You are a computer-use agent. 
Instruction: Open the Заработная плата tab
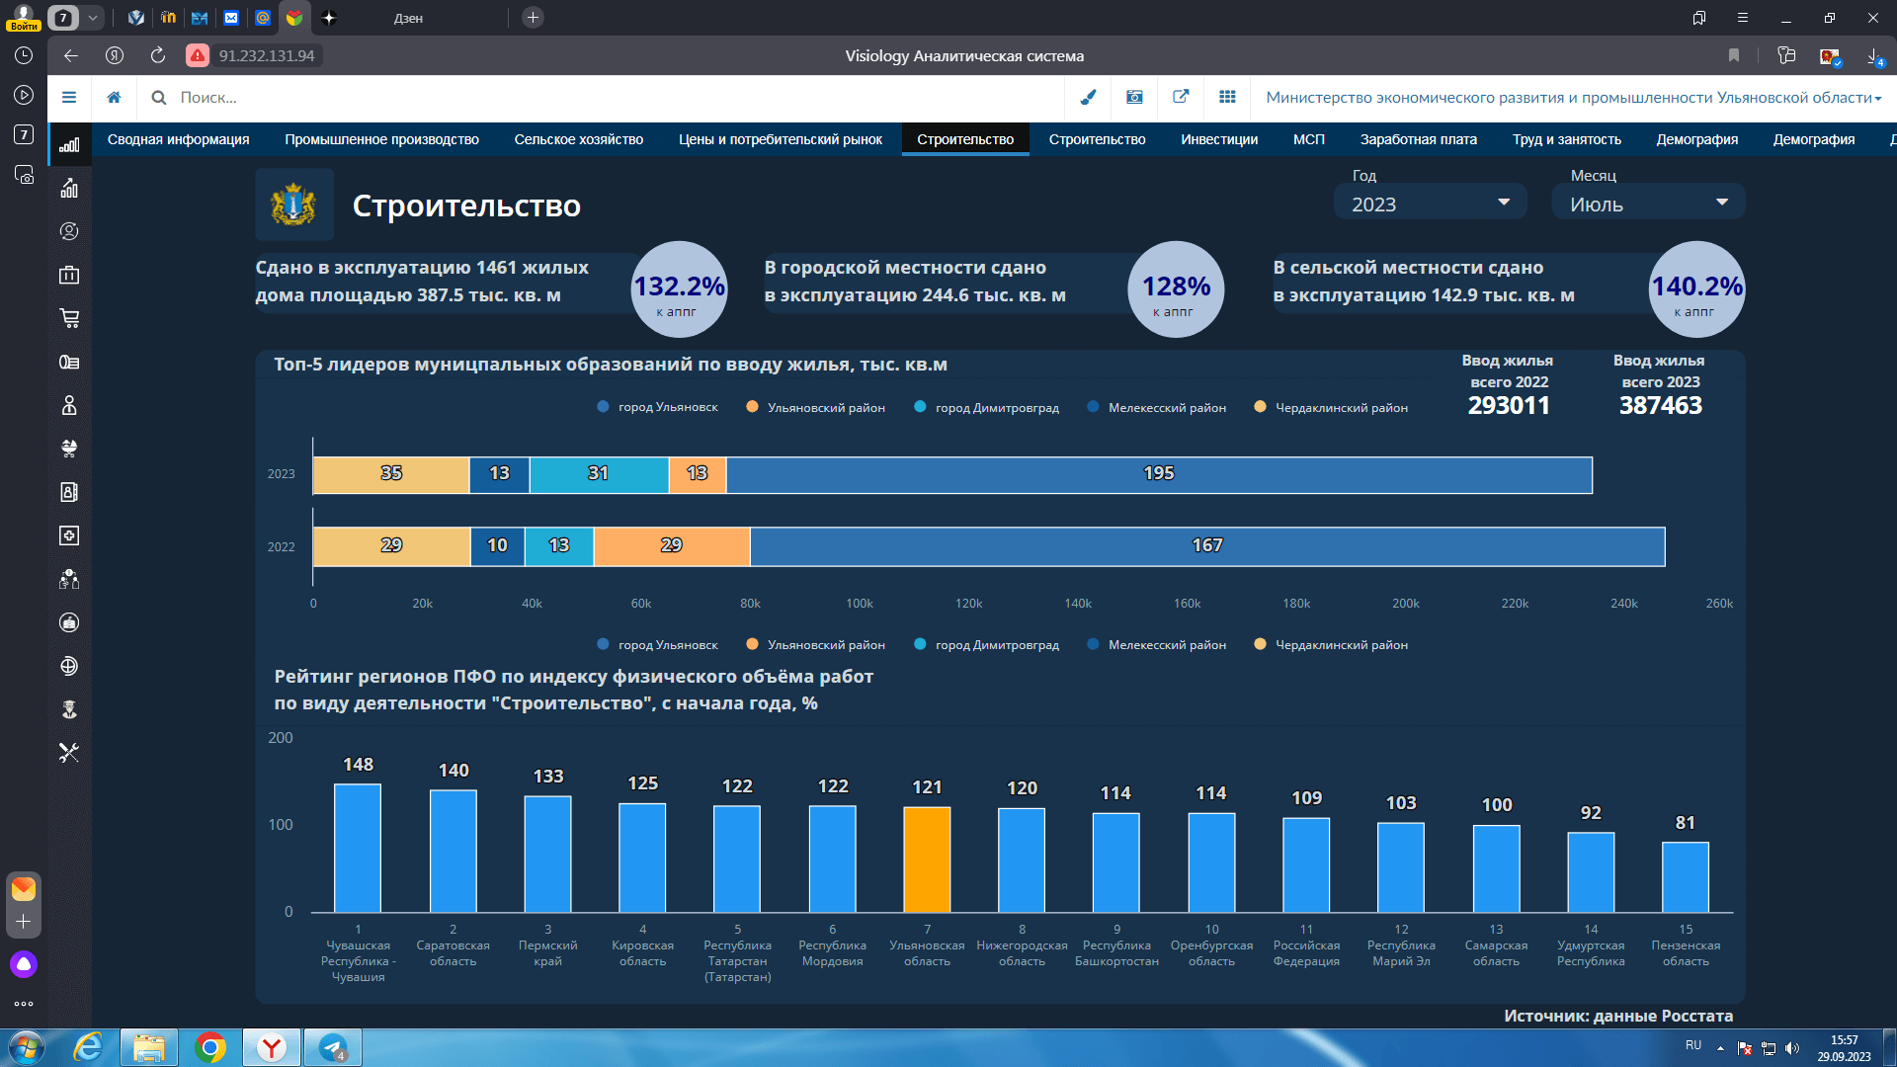coord(1418,139)
